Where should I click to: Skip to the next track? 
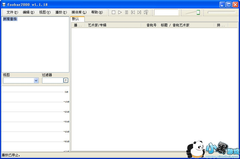click(x=139, y=12)
